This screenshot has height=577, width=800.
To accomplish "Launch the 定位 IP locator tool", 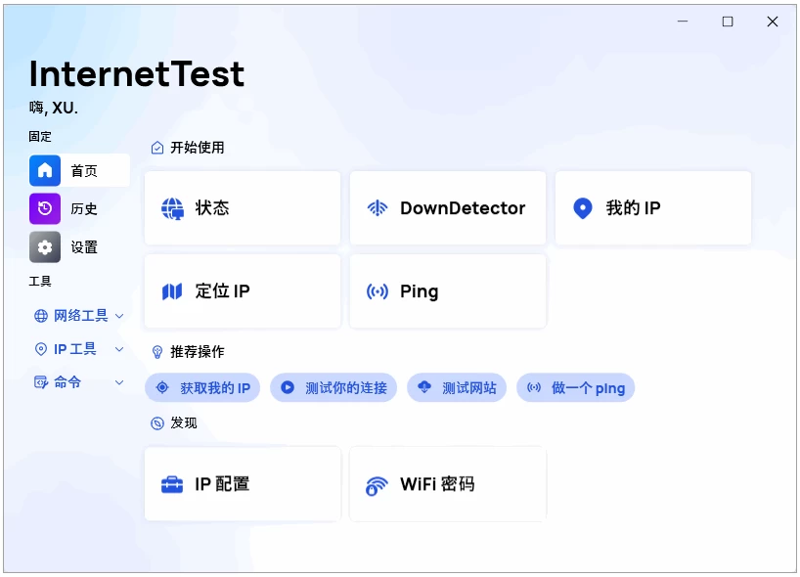I will tap(242, 290).
